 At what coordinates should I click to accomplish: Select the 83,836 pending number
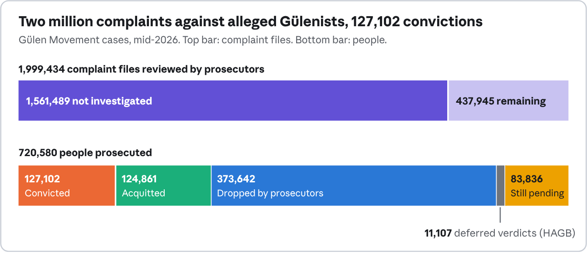pyautogui.click(x=527, y=179)
